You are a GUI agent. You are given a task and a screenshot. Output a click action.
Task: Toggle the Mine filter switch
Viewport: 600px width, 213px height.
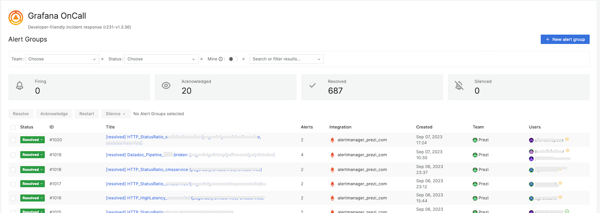pyautogui.click(x=233, y=59)
